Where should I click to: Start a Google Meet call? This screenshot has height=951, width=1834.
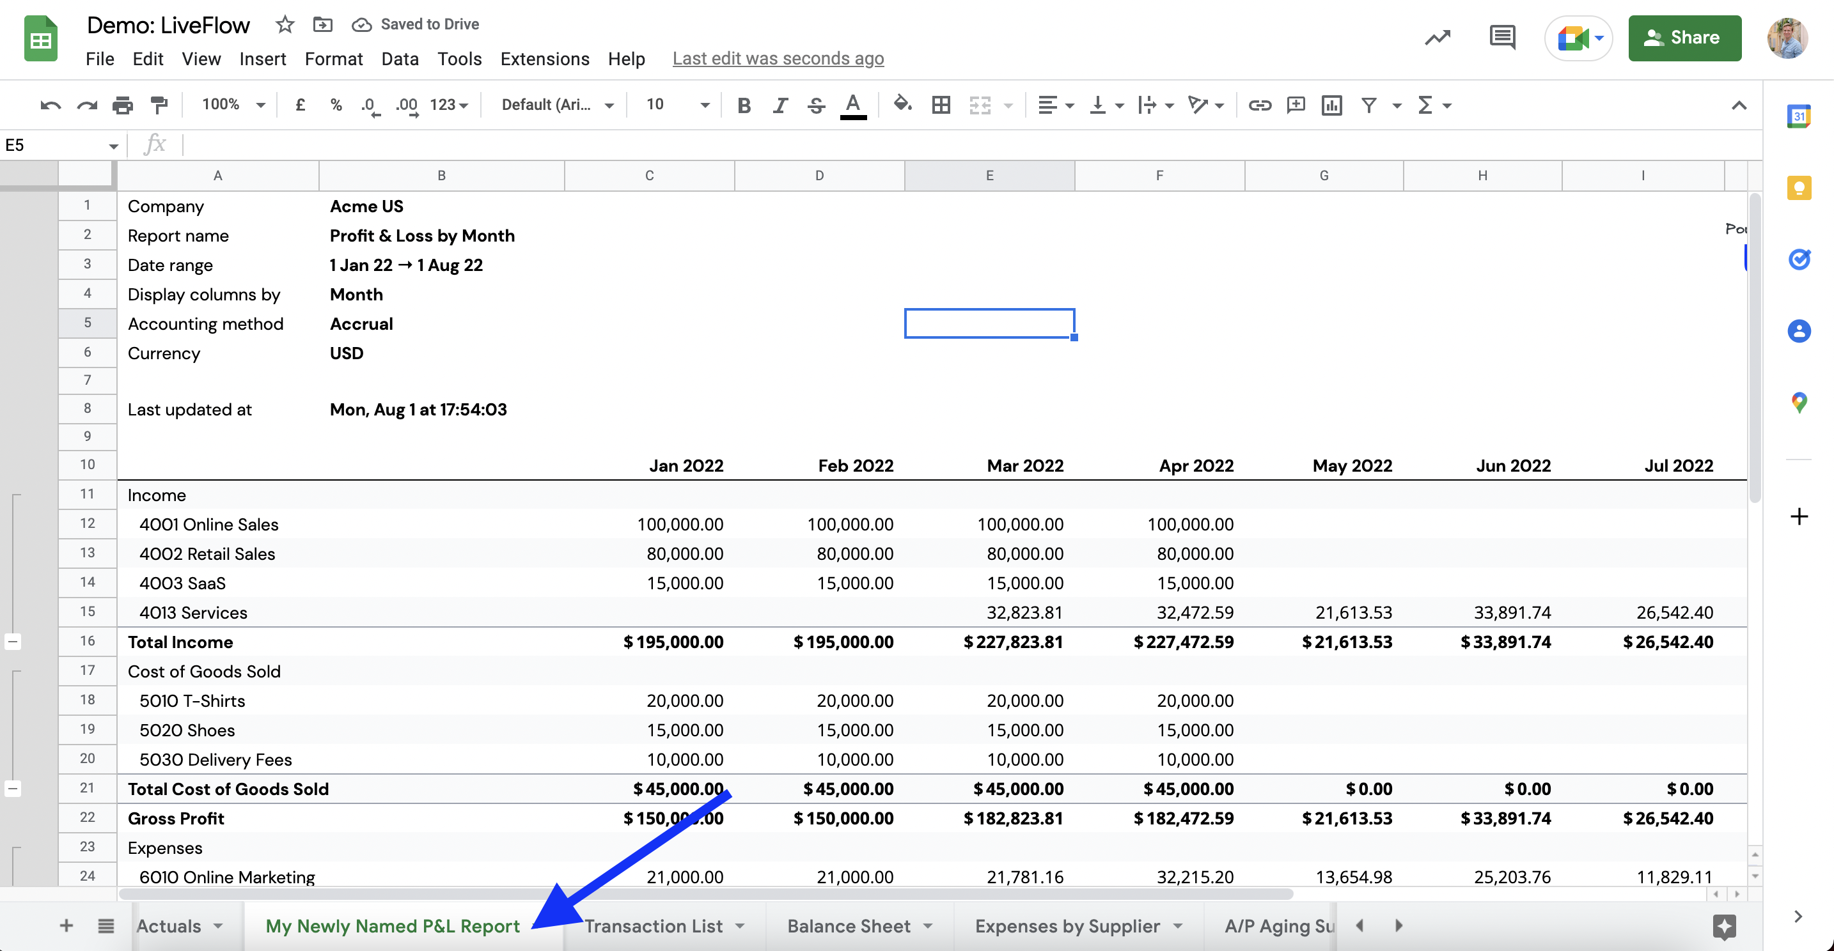point(1578,38)
